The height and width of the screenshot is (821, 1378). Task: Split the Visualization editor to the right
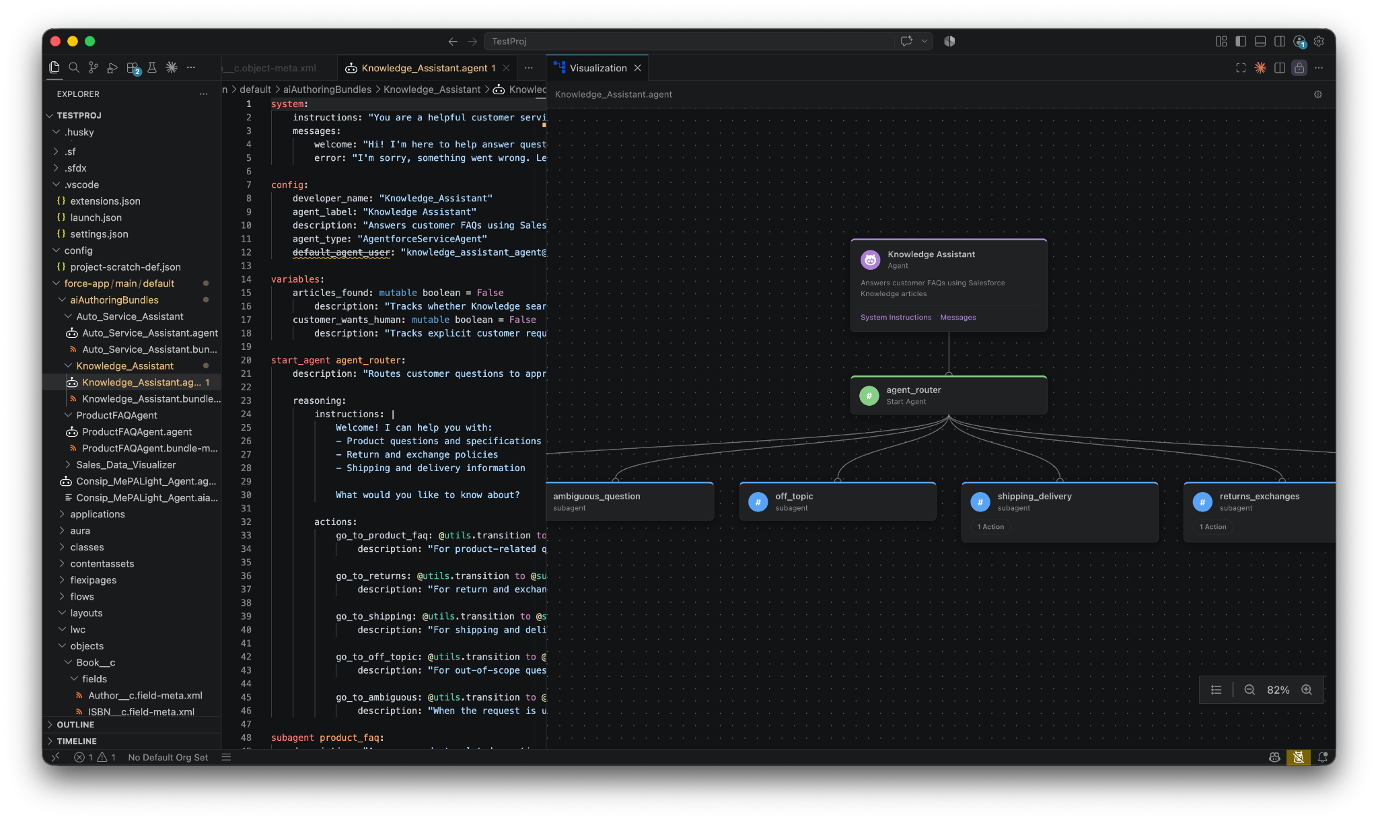pos(1280,68)
